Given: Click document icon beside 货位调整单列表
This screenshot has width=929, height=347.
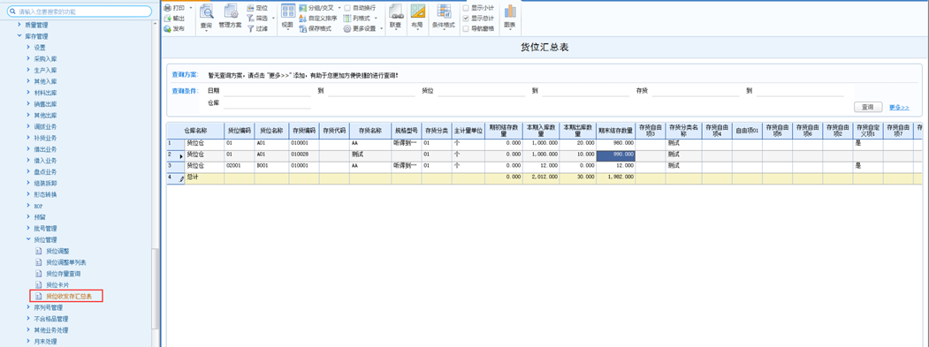Looking at the screenshot, I should click(39, 262).
